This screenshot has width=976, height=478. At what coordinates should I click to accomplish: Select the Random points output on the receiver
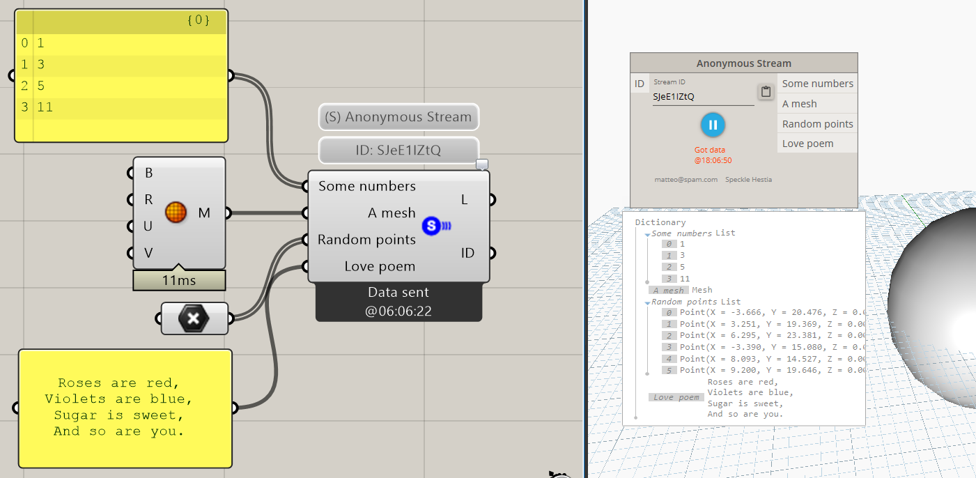(817, 124)
